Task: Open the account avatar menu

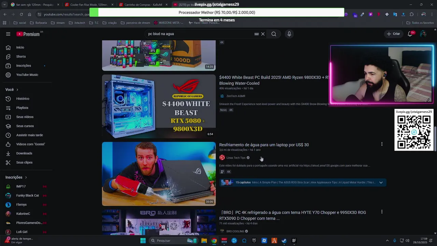Action: click(x=423, y=34)
